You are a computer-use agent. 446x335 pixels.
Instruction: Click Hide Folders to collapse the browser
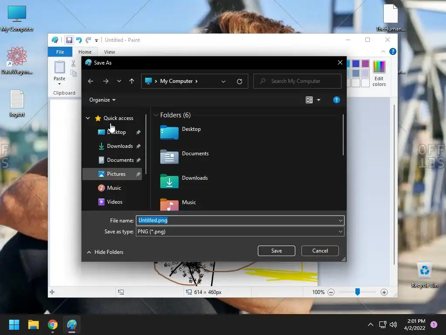(105, 252)
